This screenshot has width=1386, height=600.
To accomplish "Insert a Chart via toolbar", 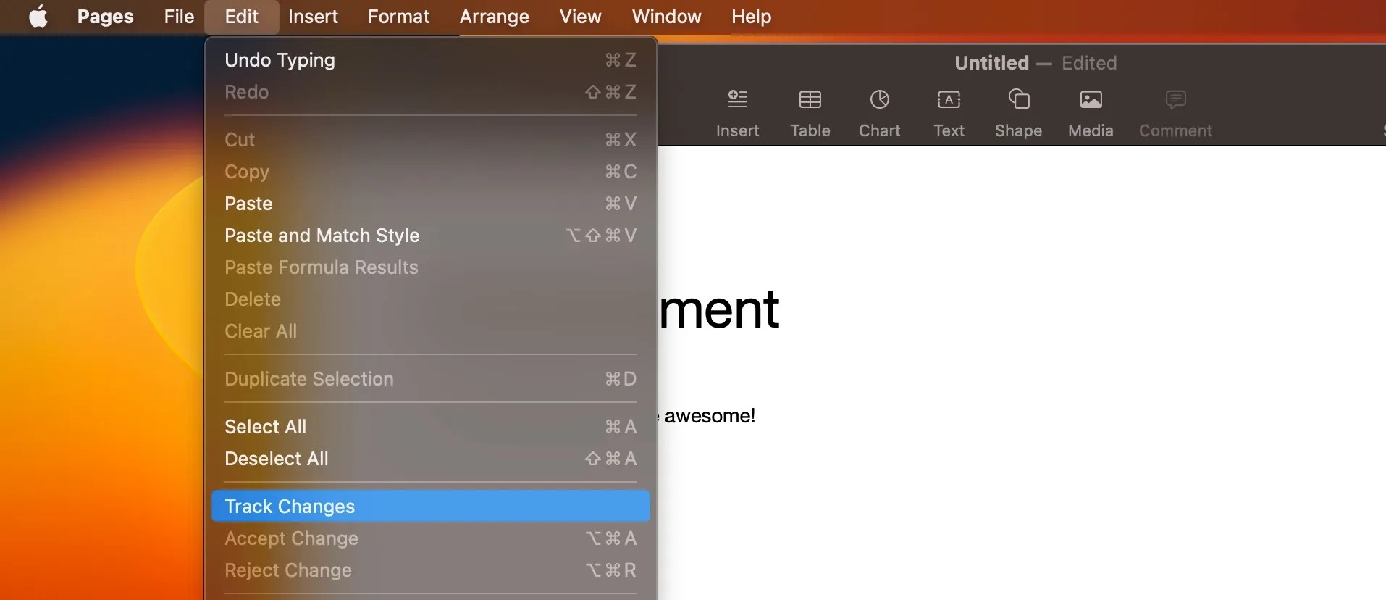I will (x=879, y=114).
